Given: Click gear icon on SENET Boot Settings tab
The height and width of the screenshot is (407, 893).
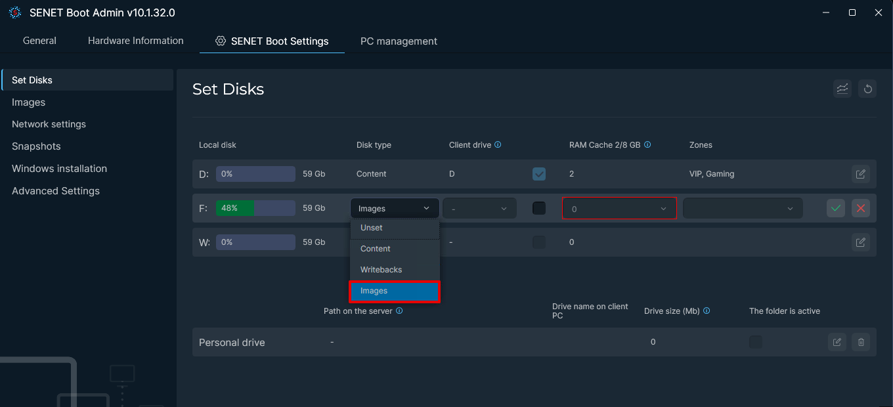Looking at the screenshot, I should tap(221, 41).
